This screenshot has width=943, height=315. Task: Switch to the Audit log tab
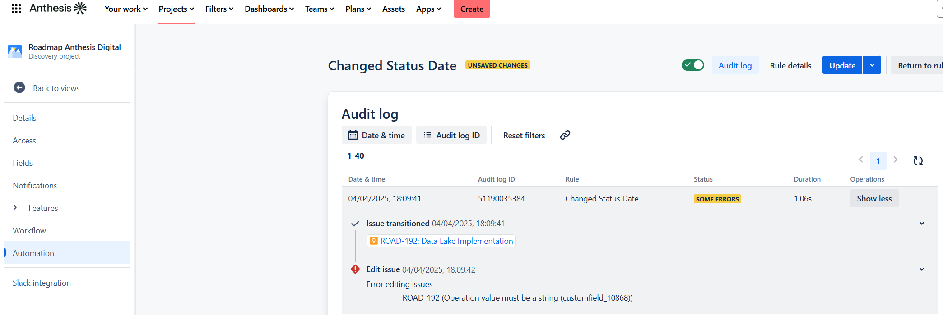(735, 65)
